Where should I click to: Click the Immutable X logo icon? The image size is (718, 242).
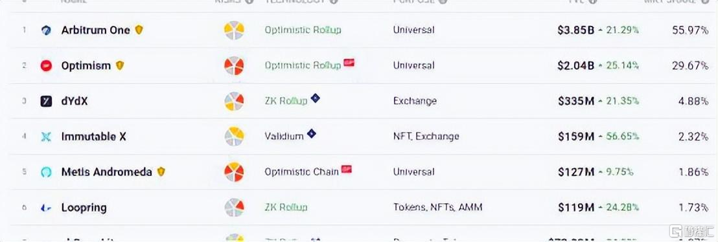tap(46, 137)
